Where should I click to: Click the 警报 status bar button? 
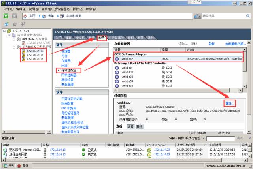[23, 165]
